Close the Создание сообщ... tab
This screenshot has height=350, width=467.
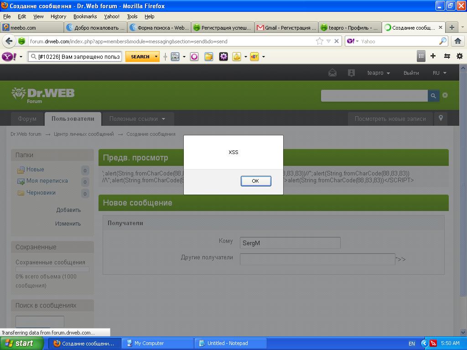coord(441,27)
